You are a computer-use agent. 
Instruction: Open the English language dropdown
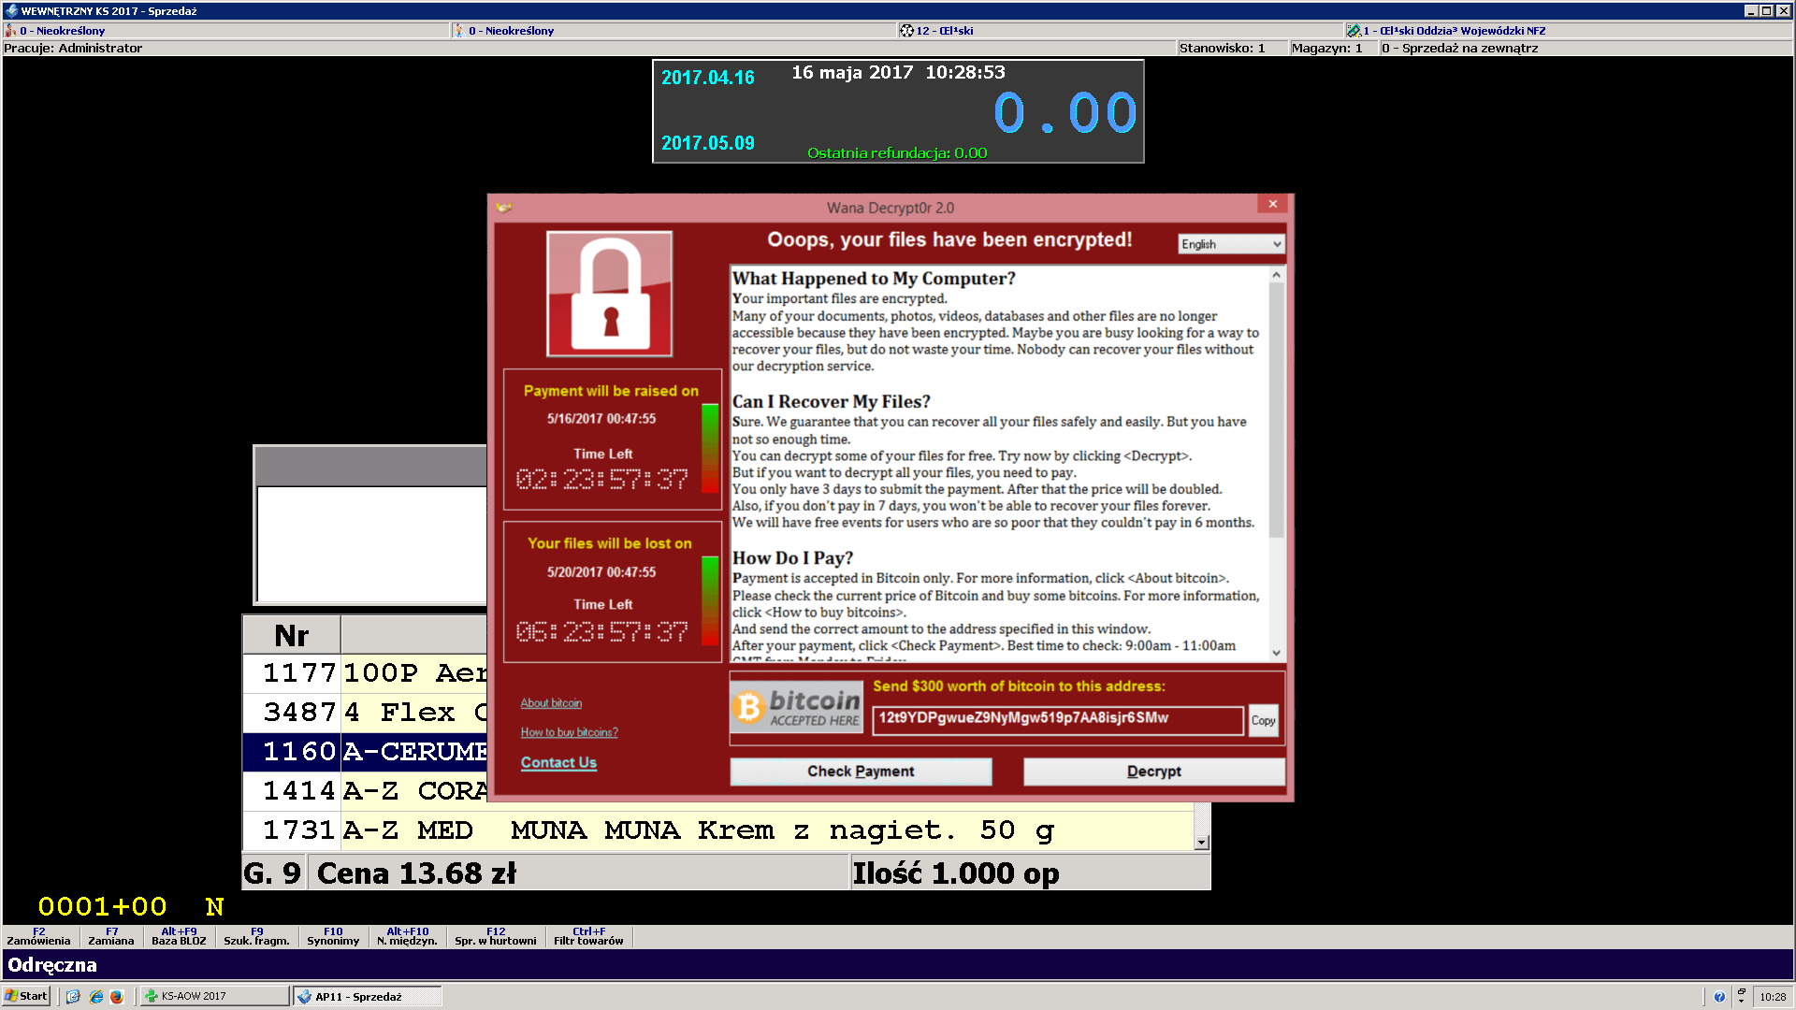[1231, 244]
